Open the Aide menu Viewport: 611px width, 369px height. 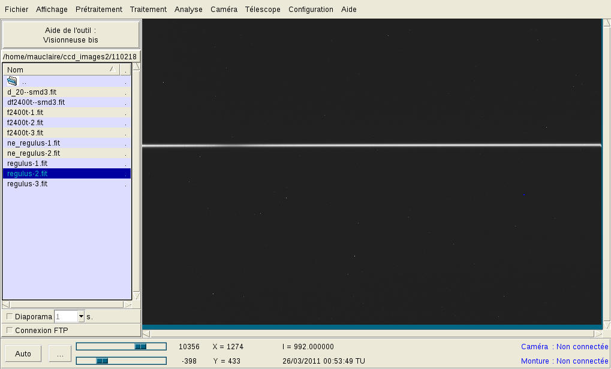coord(348,10)
